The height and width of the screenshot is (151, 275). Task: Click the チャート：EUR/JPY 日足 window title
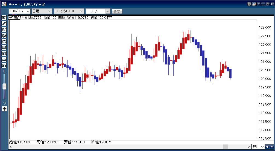tap(27, 4)
